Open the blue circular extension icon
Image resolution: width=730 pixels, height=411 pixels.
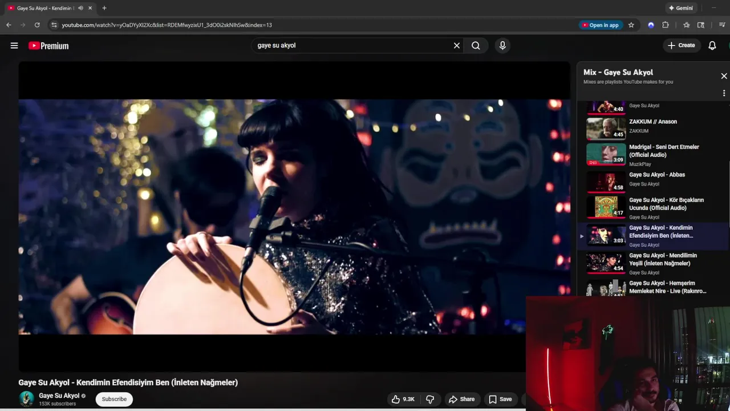[651, 25]
